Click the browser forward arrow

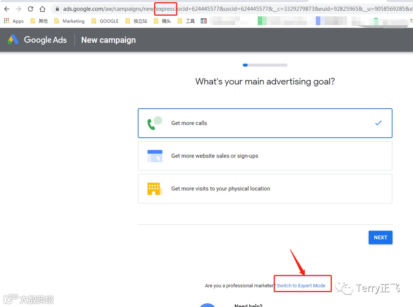[18, 9]
